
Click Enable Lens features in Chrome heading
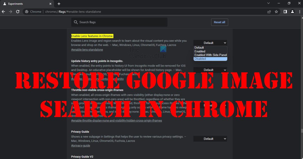point(92,36)
